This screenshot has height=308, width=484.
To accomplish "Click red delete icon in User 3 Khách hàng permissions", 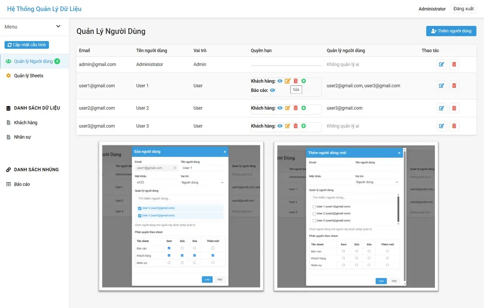I will tap(296, 126).
